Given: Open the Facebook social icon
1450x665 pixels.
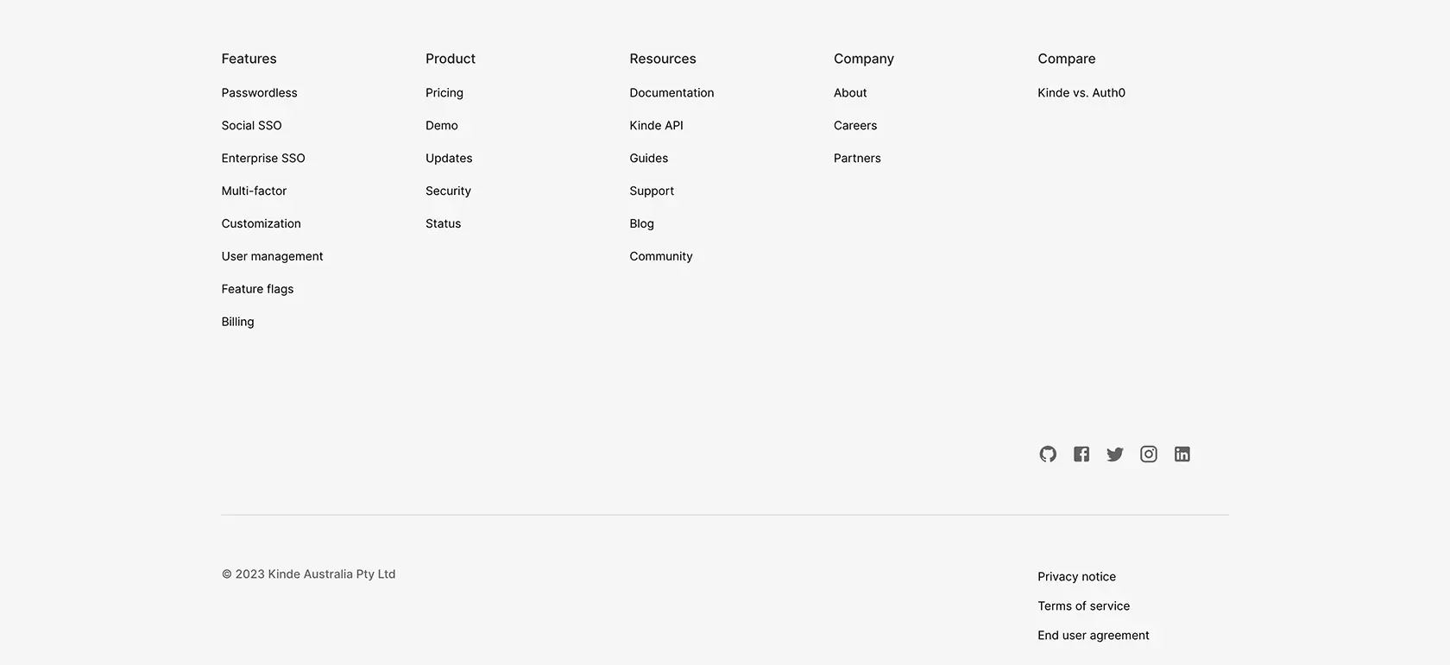Looking at the screenshot, I should click(1081, 454).
